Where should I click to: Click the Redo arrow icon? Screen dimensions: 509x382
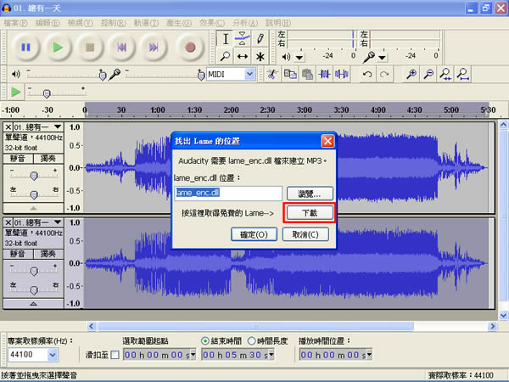(384, 75)
